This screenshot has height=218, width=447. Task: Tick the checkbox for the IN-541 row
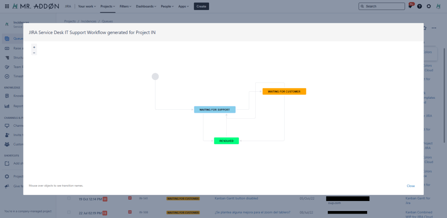[x=69, y=198]
